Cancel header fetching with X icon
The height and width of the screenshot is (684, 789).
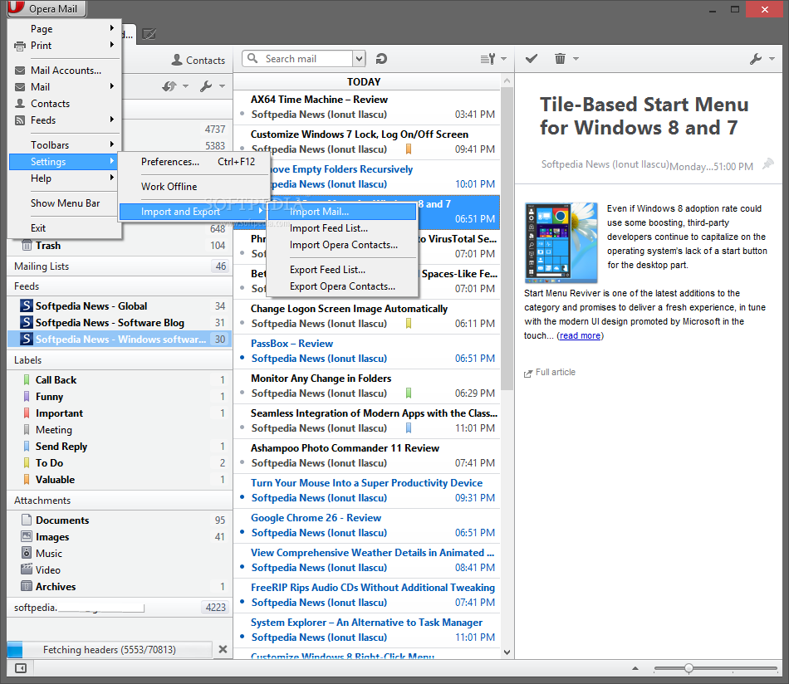point(223,649)
